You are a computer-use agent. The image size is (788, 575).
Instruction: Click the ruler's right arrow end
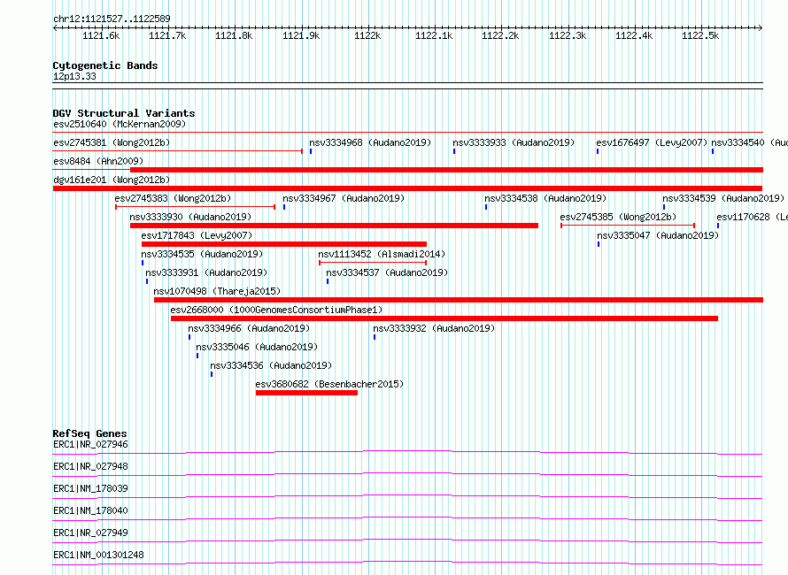click(x=761, y=27)
